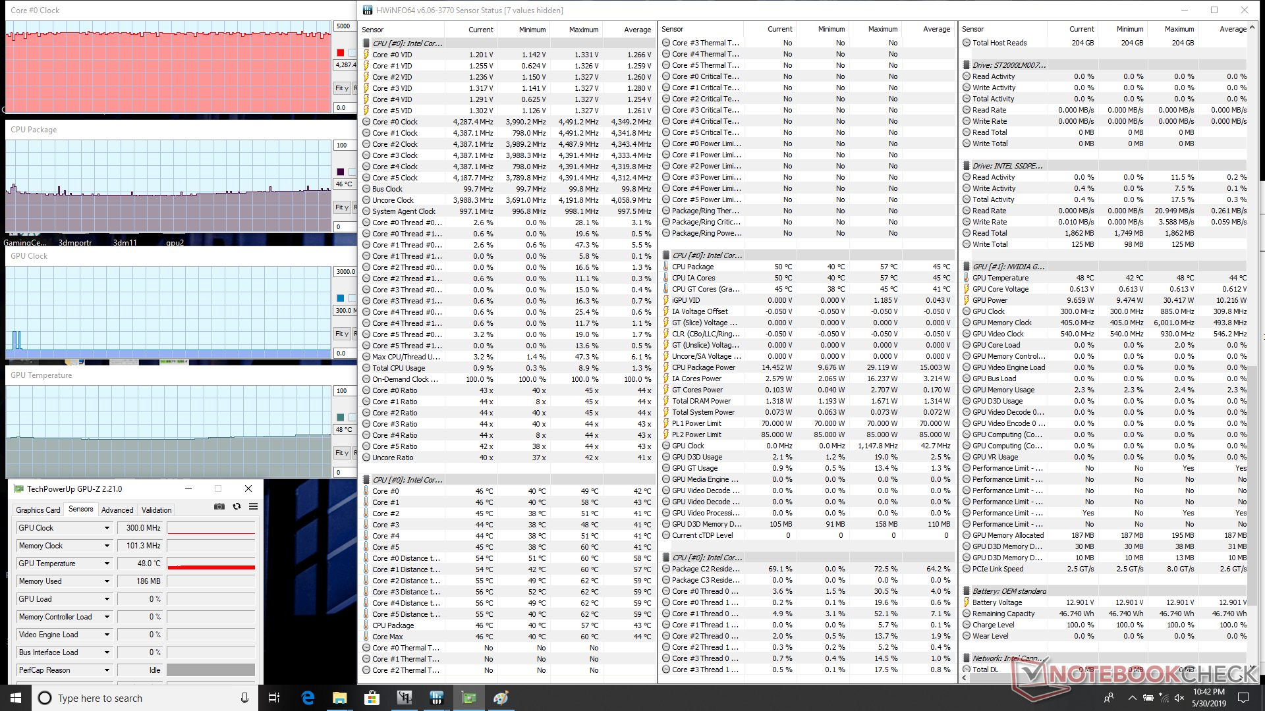This screenshot has height=711, width=1265.
Task: Open the Action Center notification icon
Action: (1243, 698)
